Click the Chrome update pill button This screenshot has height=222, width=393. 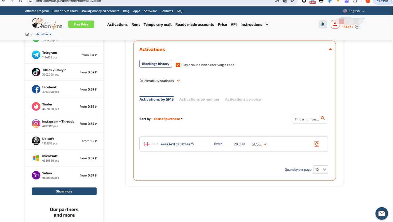click(x=382, y=1)
